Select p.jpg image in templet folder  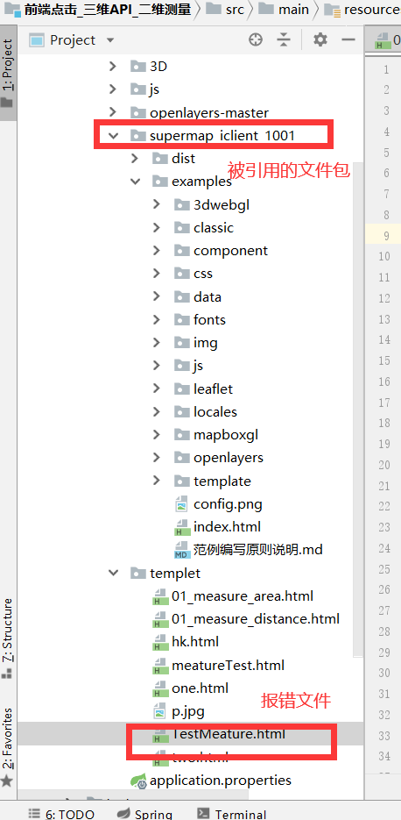(x=178, y=711)
